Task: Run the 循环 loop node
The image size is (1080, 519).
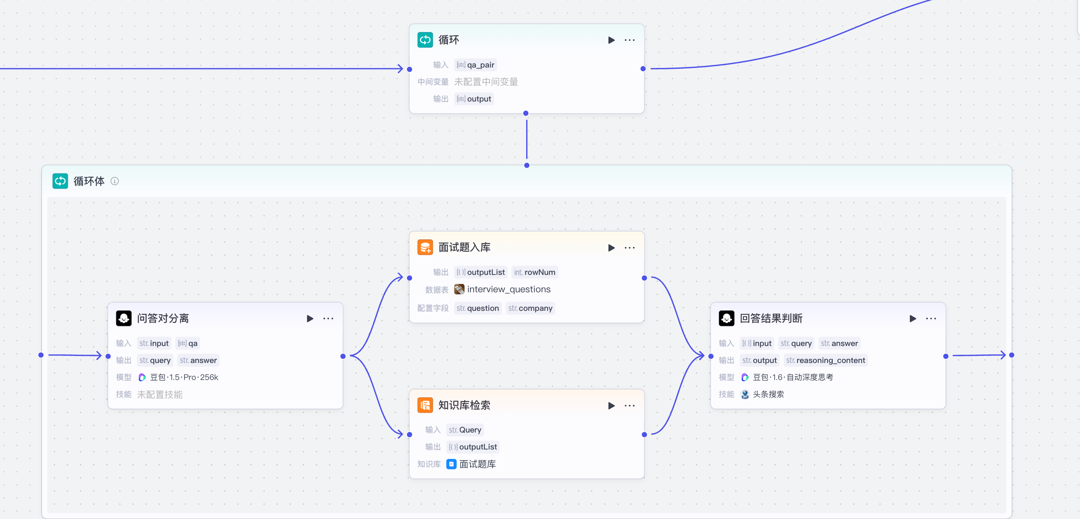Action: pos(611,40)
